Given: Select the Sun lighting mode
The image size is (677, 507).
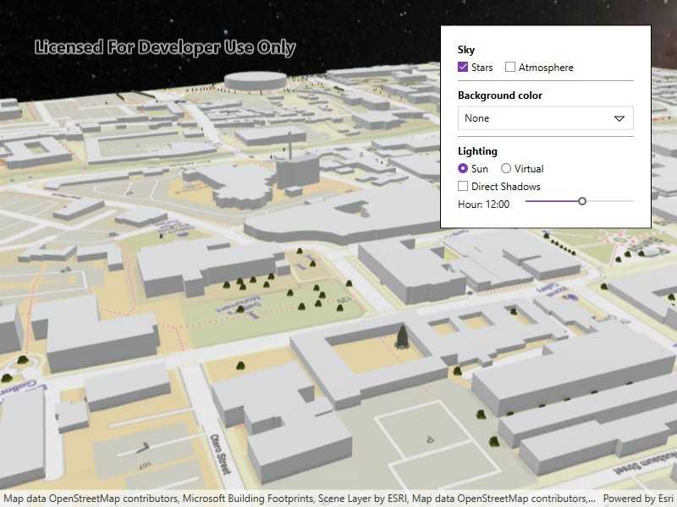Looking at the screenshot, I should coord(462,168).
